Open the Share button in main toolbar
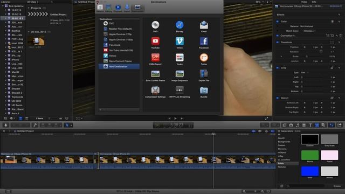This screenshot has height=194, width=345. [340, 125]
